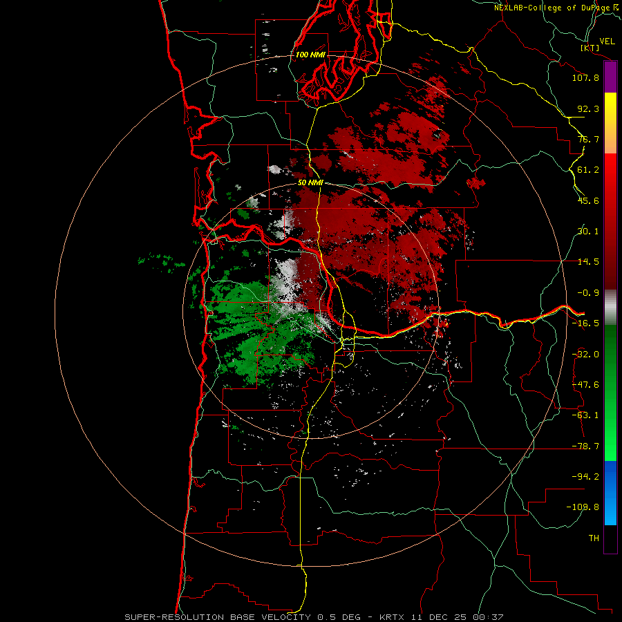Click the -94.2 legend value
The width and height of the screenshot is (622, 622).
pyautogui.click(x=585, y=477)
